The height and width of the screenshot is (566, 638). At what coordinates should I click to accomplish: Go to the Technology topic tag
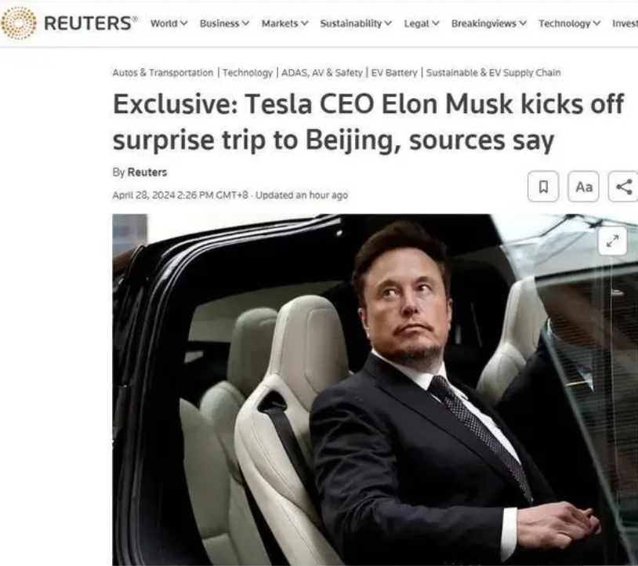coord(248,73)
